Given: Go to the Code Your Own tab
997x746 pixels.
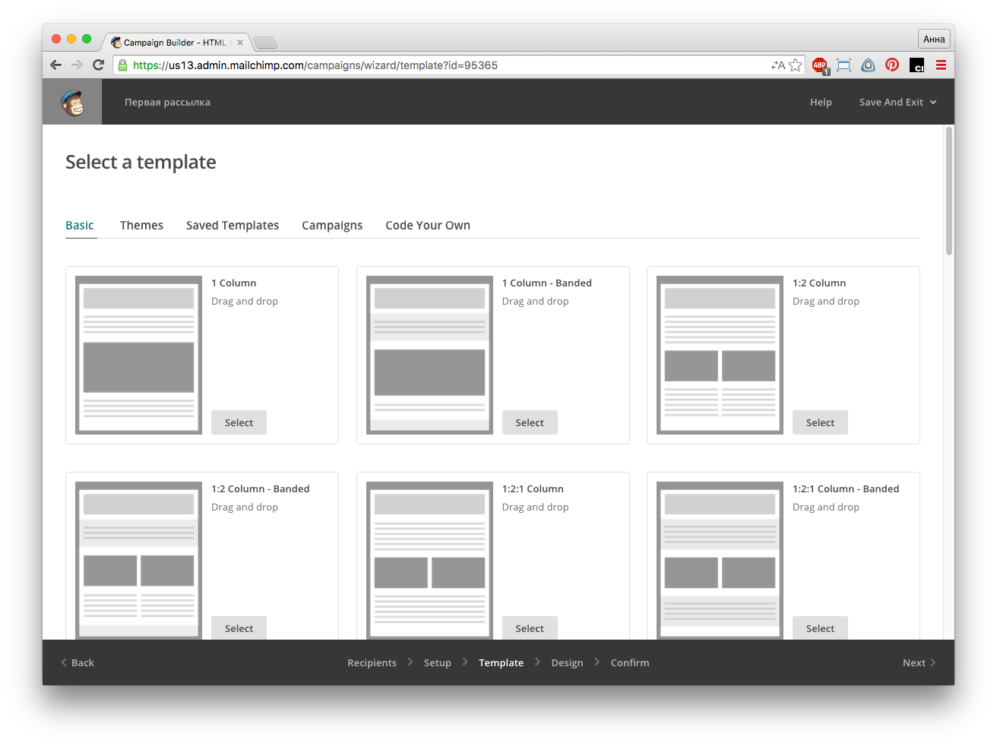Looking at the screenshot, I should point(428,226).
